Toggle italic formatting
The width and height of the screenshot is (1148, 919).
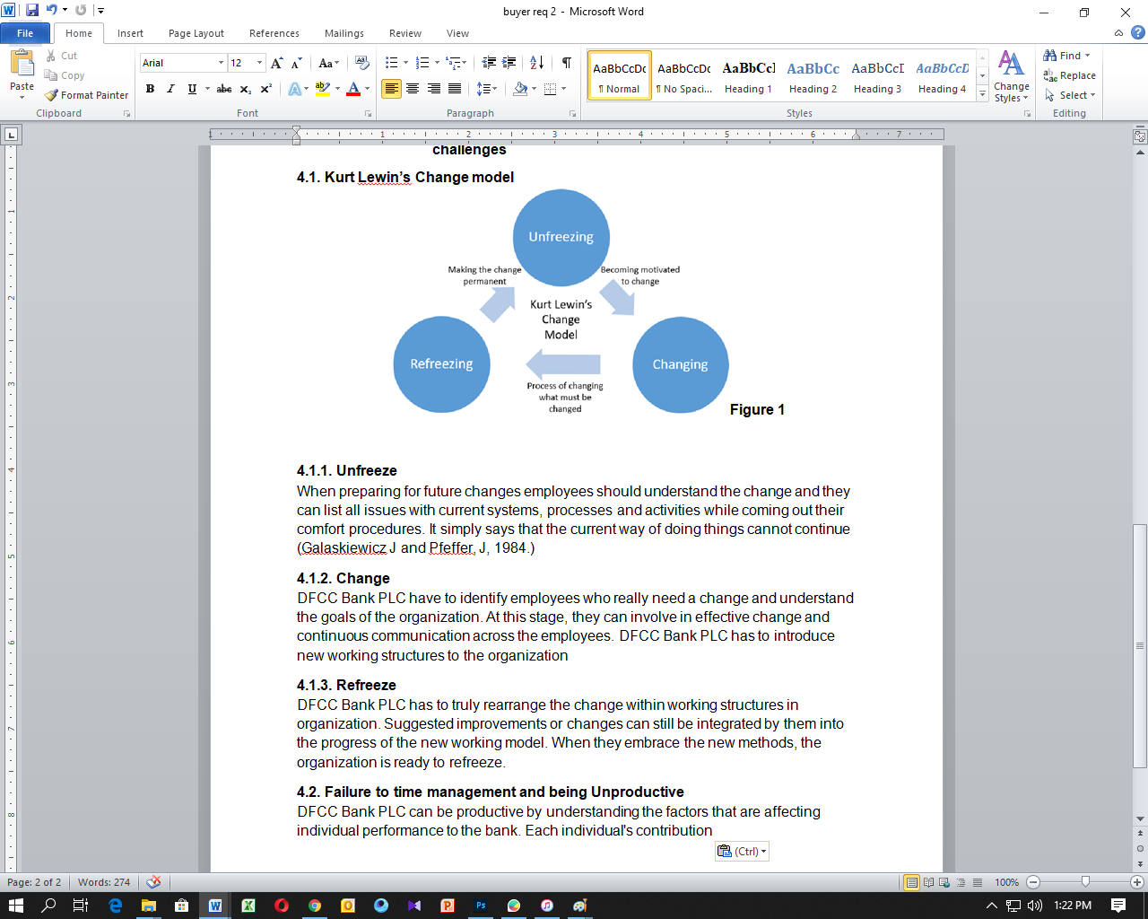[170, 89]
